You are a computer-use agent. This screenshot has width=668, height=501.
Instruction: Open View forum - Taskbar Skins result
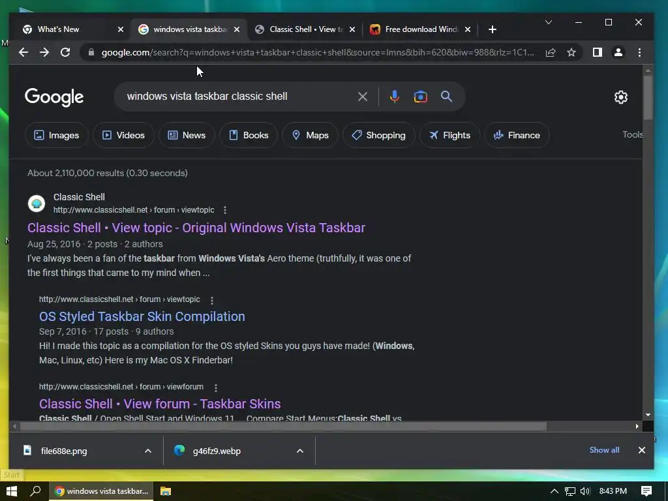[x=160, y=404]
